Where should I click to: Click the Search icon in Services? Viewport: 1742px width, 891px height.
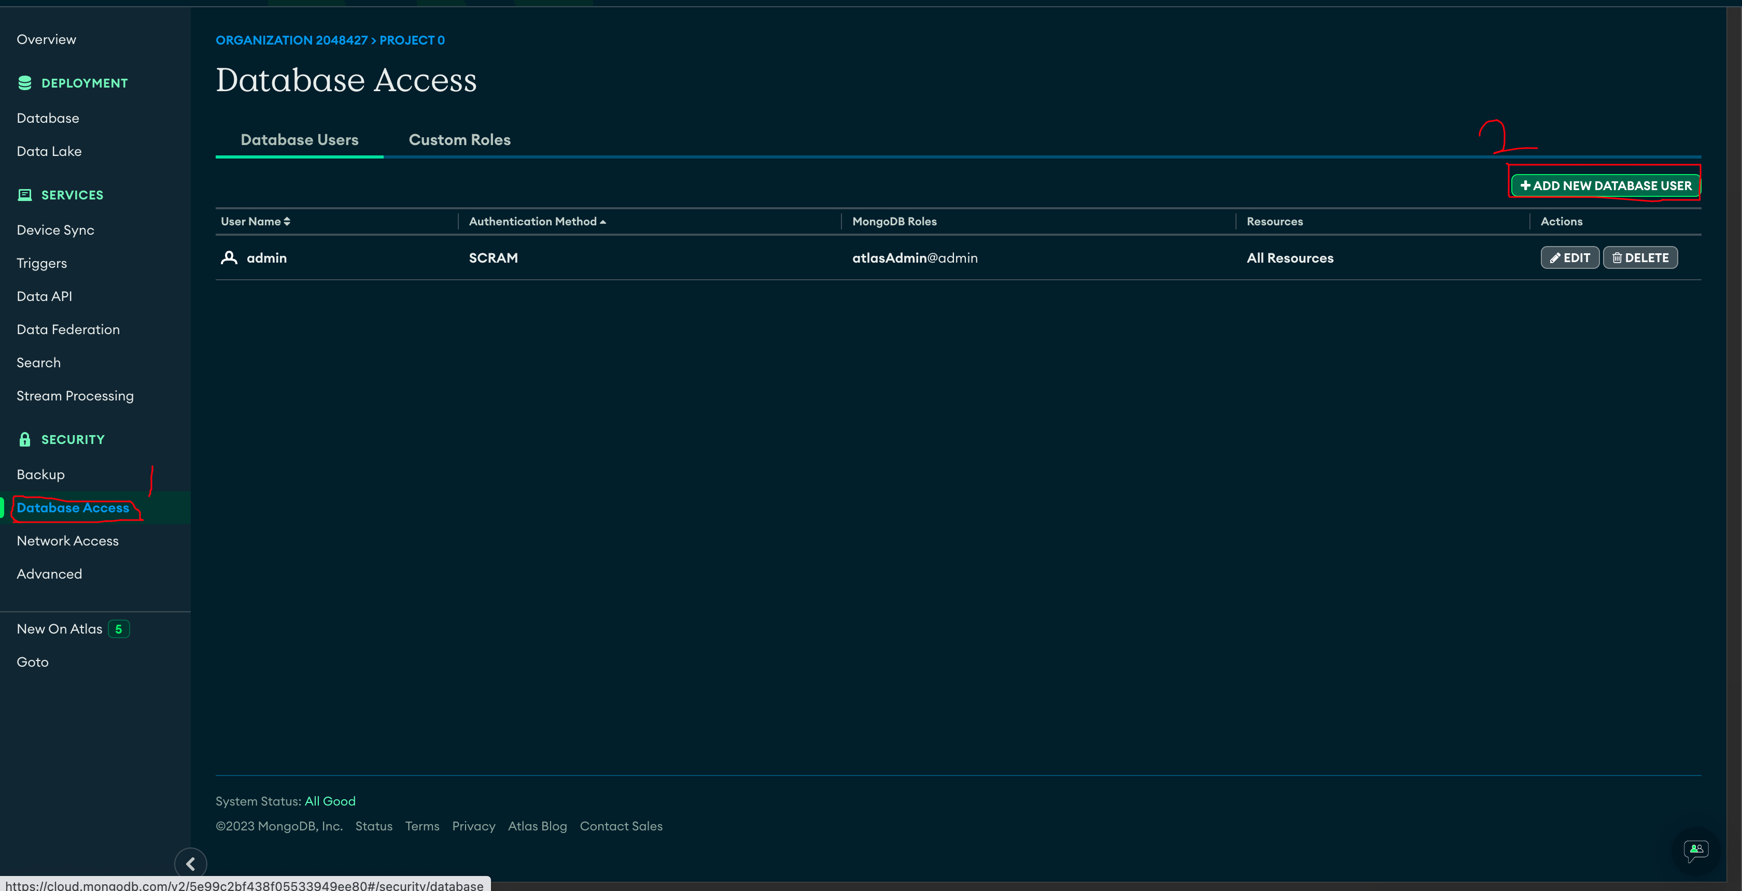point(39,363)
